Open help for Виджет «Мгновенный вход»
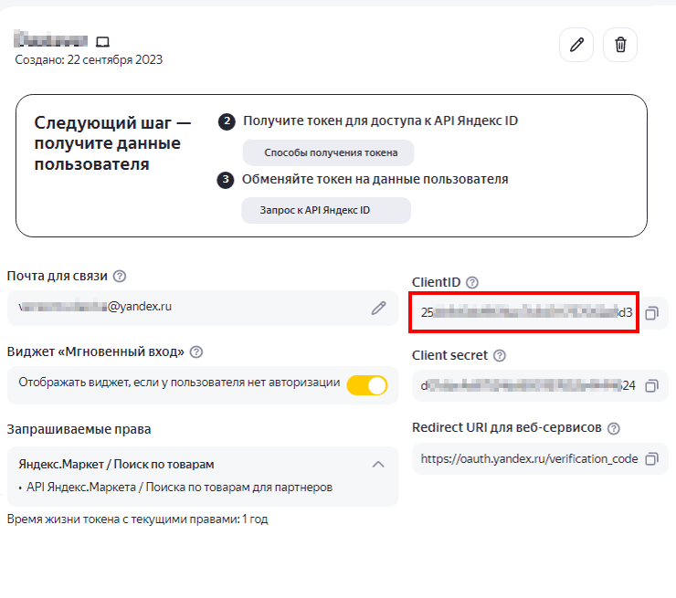This screenshot has width=676, height=598. (x=196, y=352)
